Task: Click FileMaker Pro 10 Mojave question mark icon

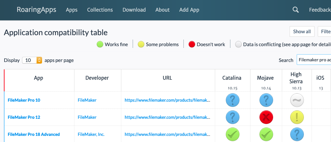Action: (x=266, y=100)
